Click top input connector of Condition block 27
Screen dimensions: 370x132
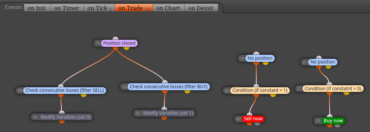[x=329, y=84]
